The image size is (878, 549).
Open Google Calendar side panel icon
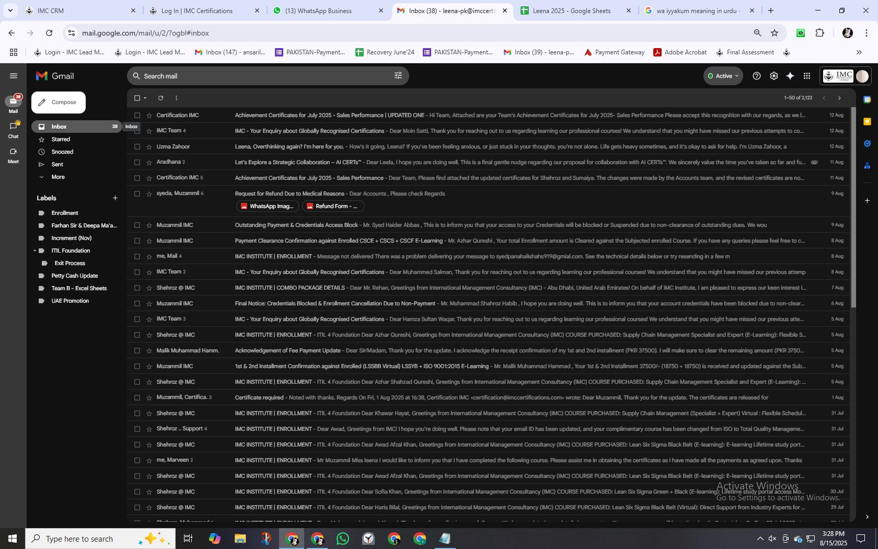[867, 99]
